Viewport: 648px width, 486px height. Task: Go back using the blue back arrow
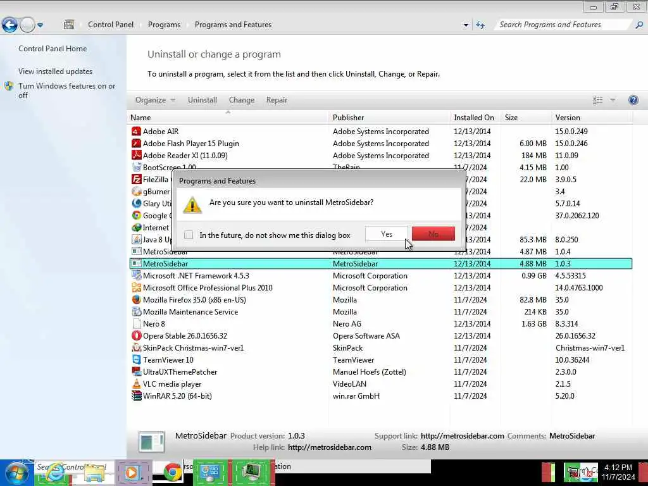(9, 25)
